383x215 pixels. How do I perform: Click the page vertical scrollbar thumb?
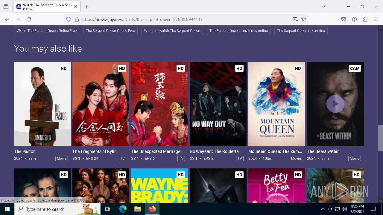tap(380, 138)
